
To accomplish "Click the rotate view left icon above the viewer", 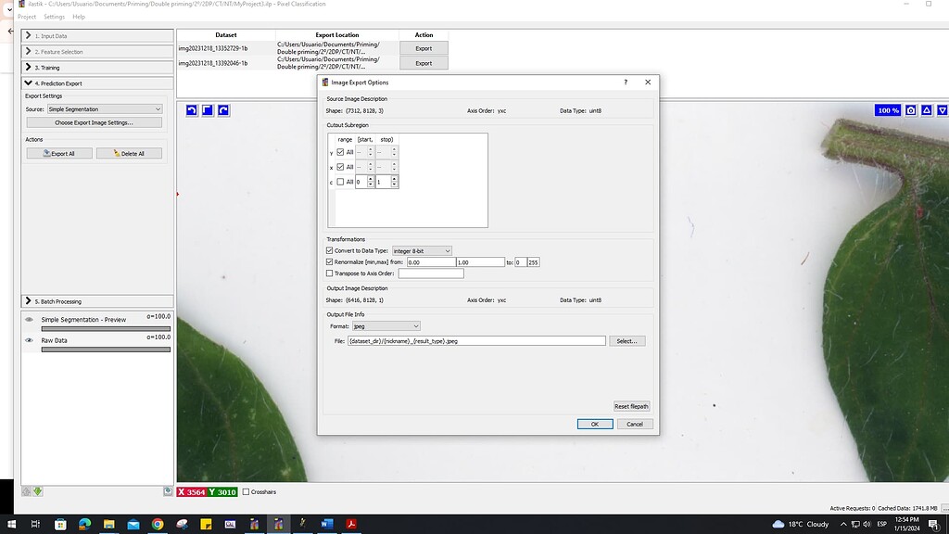I will pyautogui.click(x=192, y=109).
